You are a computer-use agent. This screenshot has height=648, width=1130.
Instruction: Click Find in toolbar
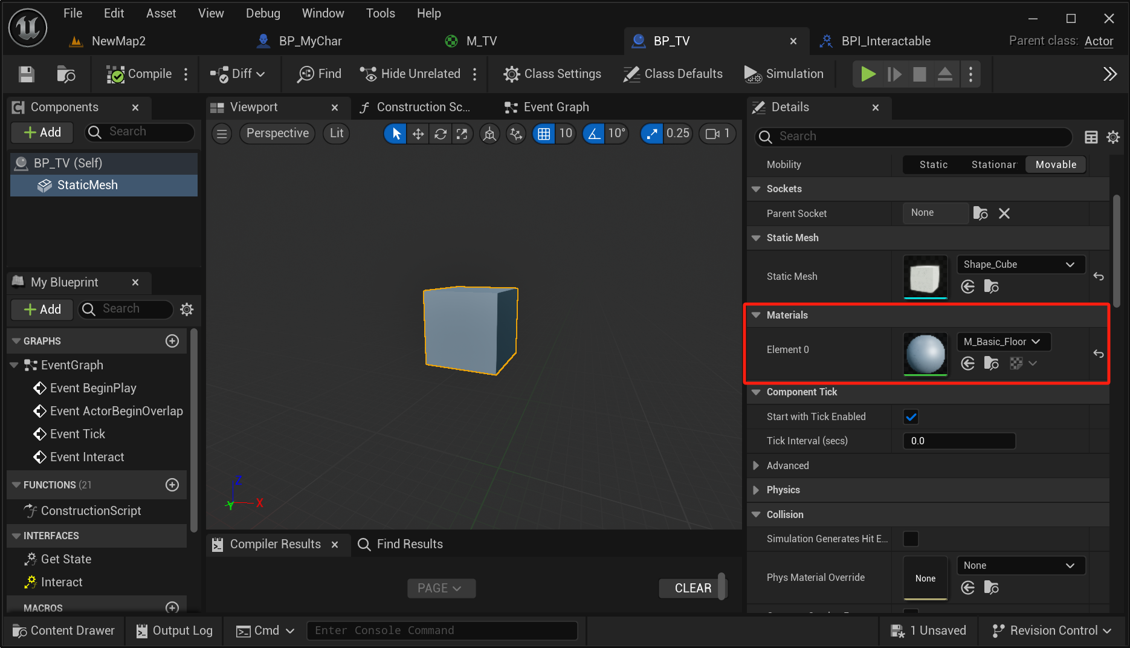(319, 74)
